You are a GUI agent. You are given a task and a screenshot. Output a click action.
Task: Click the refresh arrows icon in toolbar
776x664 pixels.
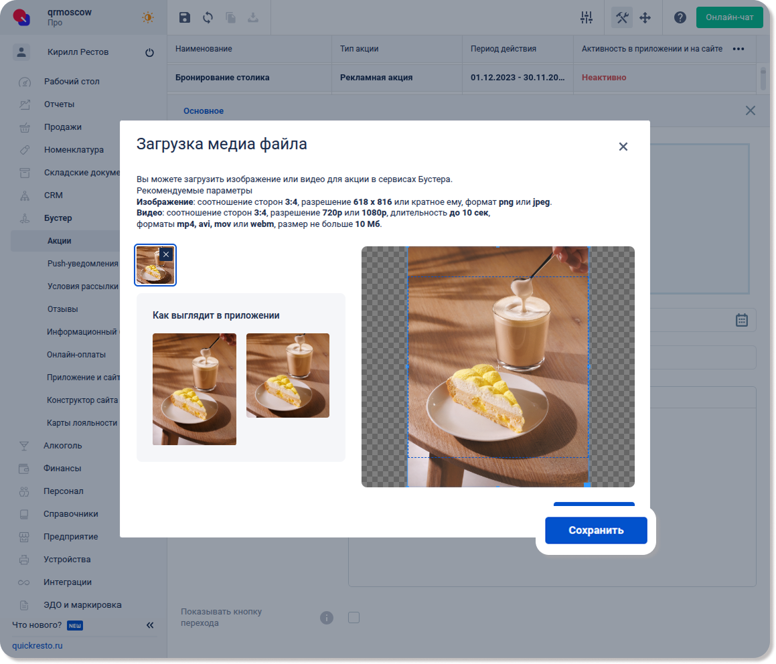tap(208, 18)
